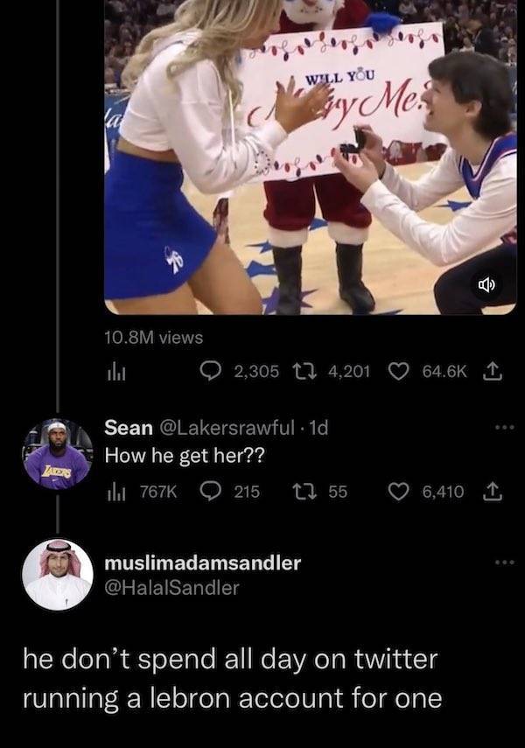The image size is (525, 748).
Task: View analytics on Sean's 767K tweet
Action: click(x=115, y=492)
